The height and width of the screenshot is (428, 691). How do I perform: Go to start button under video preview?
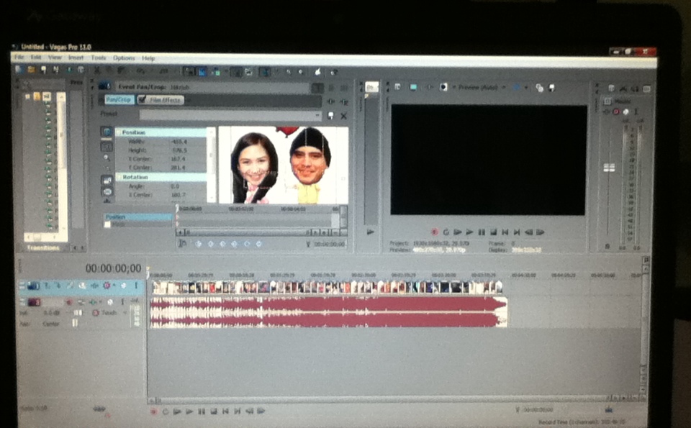pyautogui.click(x=505, y=232)
